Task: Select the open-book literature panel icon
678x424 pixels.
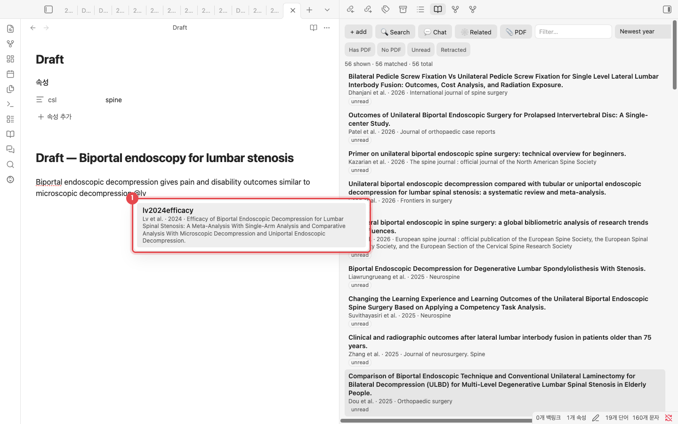Action: 438,9
